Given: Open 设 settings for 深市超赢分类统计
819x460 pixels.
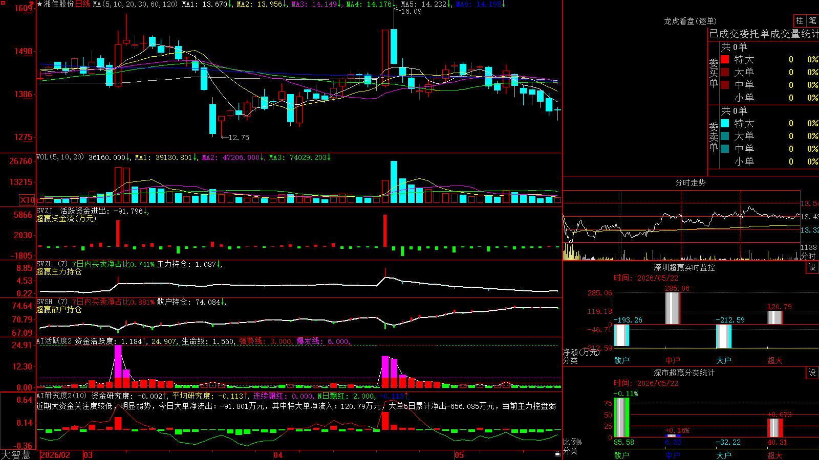Looking at the screenshot, I should tap(812, 373).
